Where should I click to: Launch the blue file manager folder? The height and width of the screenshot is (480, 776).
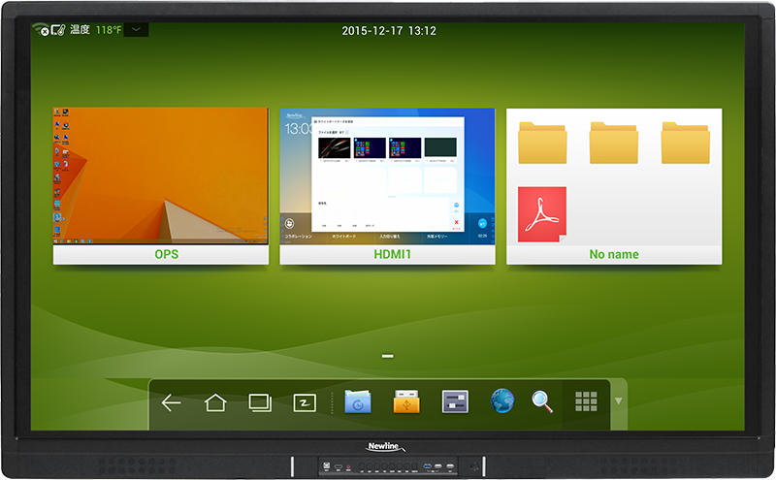(358, 402)
